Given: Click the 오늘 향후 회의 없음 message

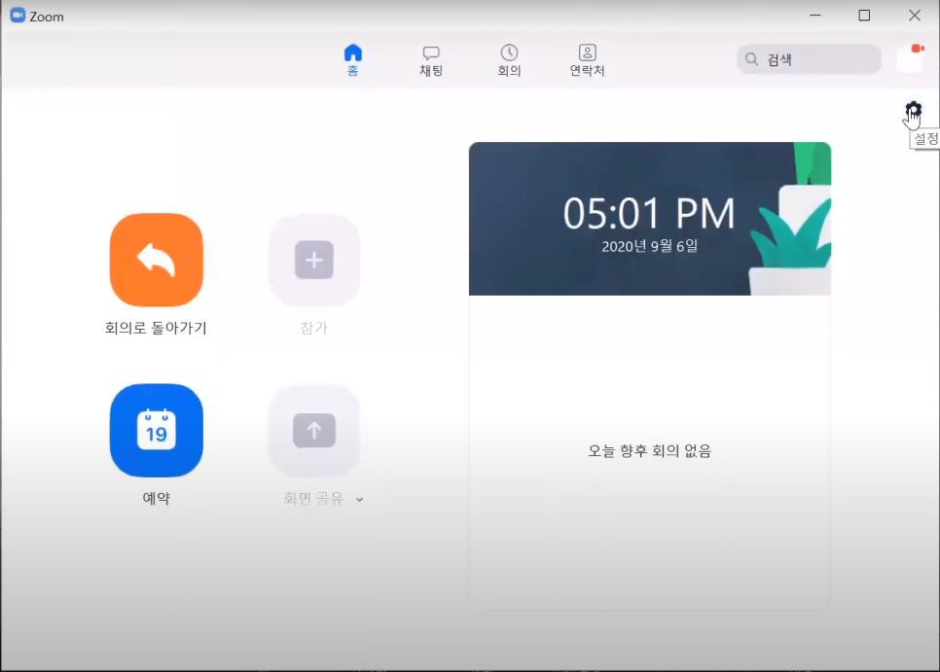Looking at the screenshot, I should click(x=650, y=451).
